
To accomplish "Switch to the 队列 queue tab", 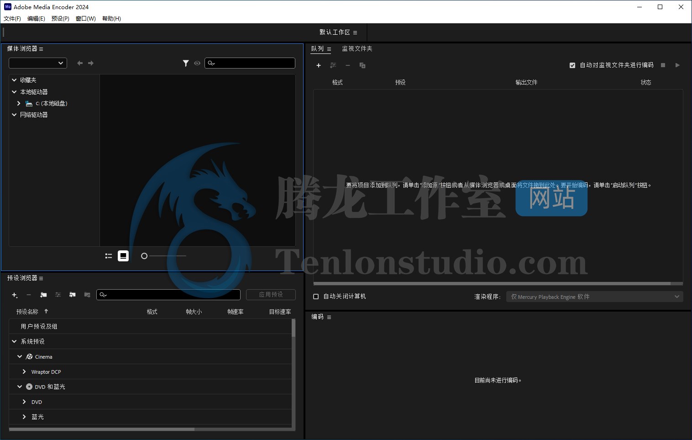I will [317, 49].
